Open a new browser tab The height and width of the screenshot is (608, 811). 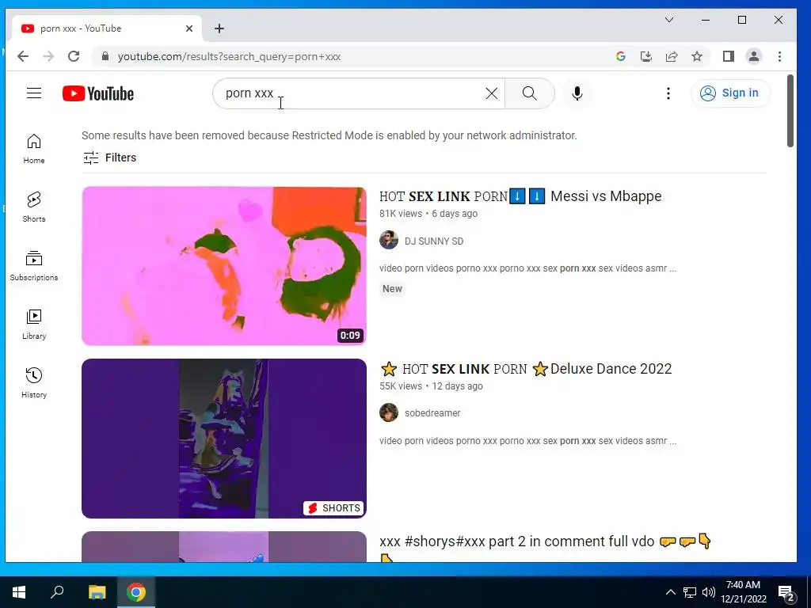[219, 28]
